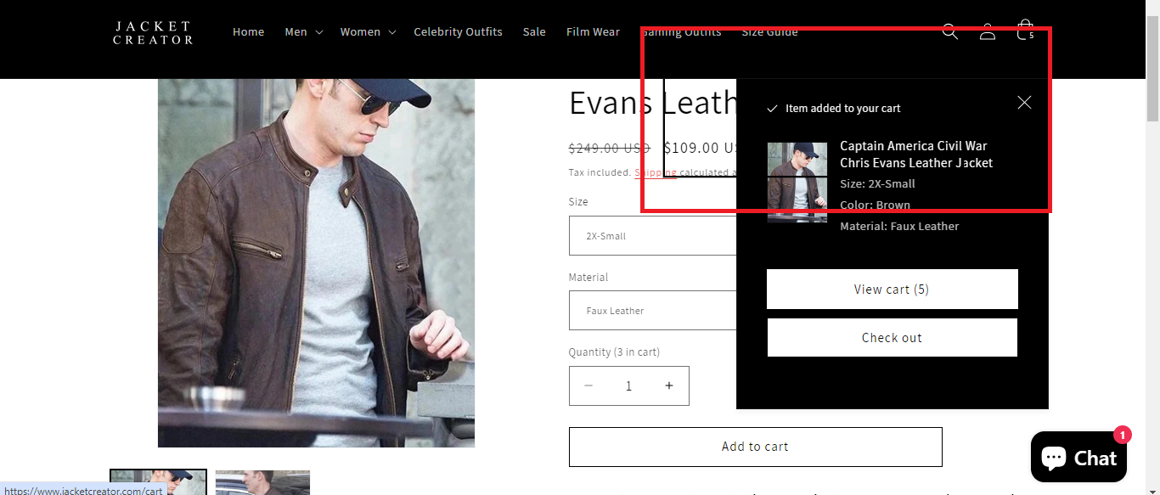This screenshot has width=1160, height=495.
Task: Open the shopping bag cart icon
Action: (1025, 31)
